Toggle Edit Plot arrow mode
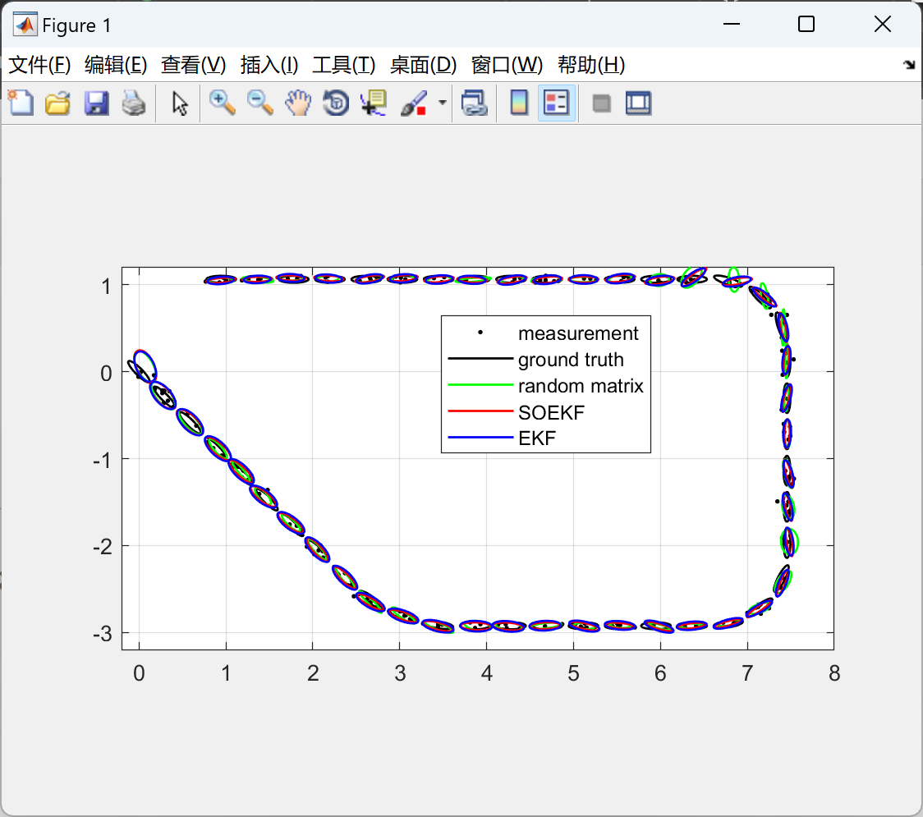 [x=178, y=103]
